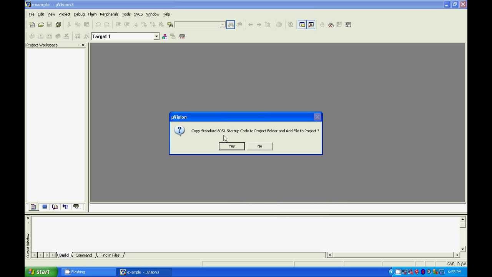
Task: Close the Project Workspace panel
Action: pos(83,45)
